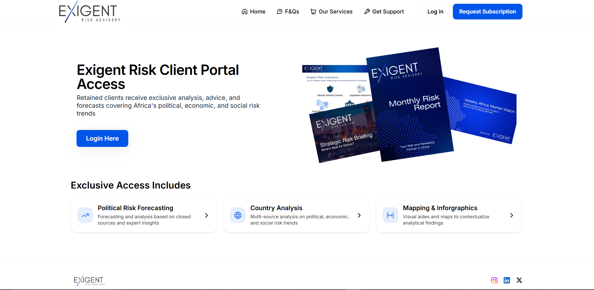Click the Log in button

tap(435, 12)
